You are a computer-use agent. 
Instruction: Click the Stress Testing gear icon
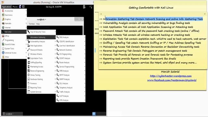29,75
